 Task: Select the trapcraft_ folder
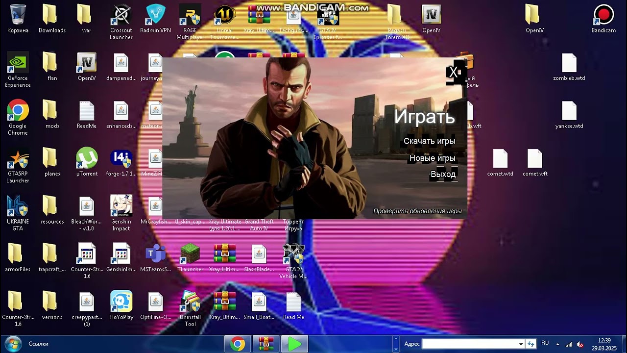[52, 258]
